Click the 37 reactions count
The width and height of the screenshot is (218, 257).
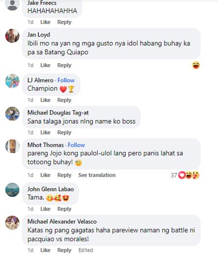click(x=174, y=175)
